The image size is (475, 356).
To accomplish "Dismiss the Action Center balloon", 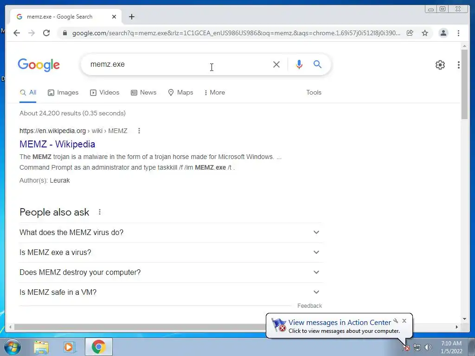I will pyautogui.click(x=404, y=321).
